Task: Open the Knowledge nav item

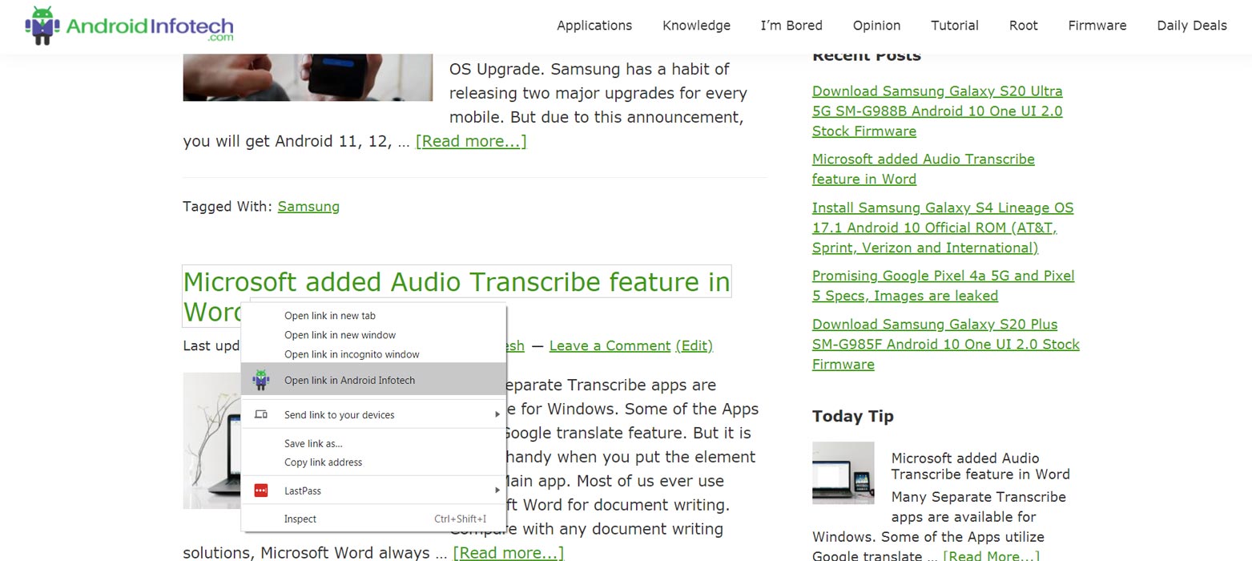Action: coord(696,26)
